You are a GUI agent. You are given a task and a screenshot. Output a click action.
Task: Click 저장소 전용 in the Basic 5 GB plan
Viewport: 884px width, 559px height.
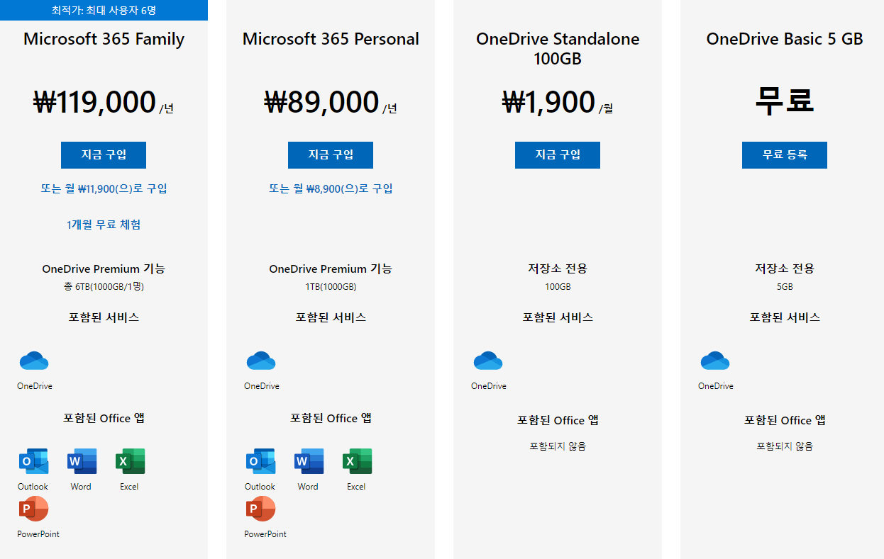tap(785, 269)
